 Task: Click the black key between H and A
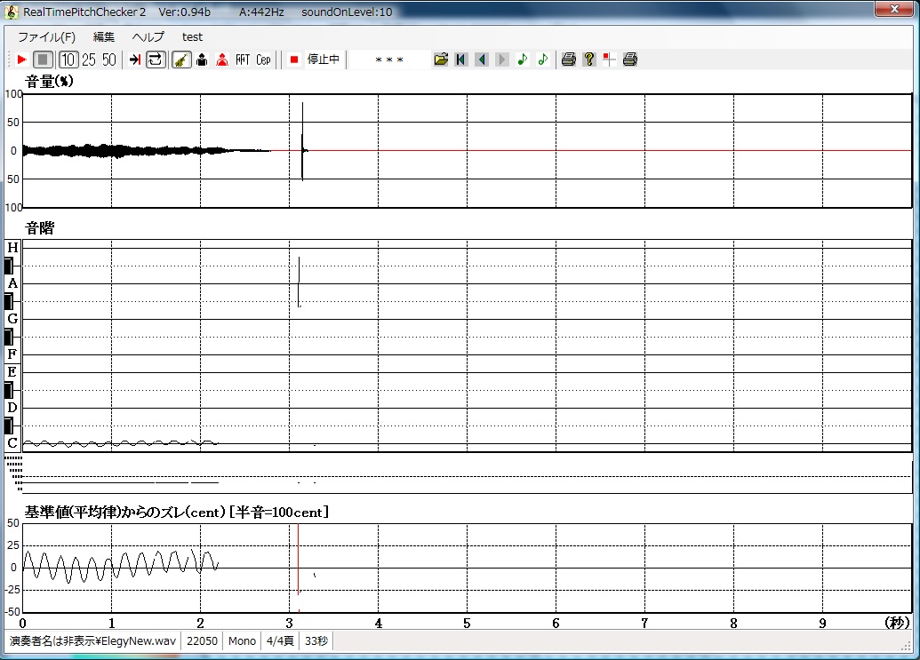pos(9,266)
